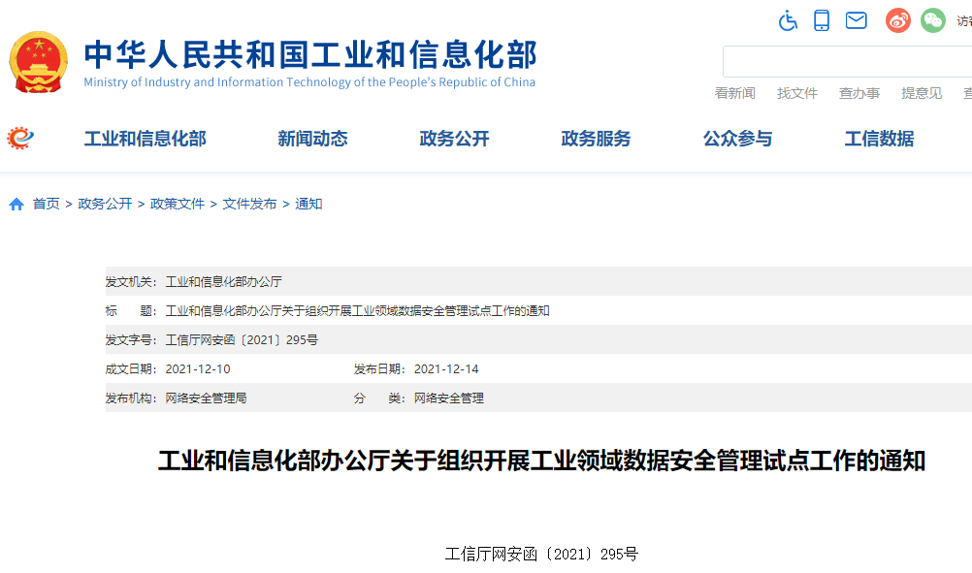Open the 政策文件 breadcrumb link
972x573 pixels.
point(177,205)
